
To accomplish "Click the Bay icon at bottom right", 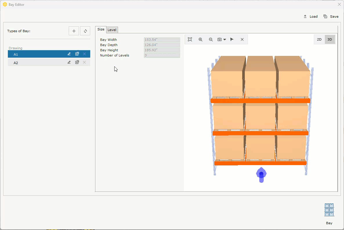I will coord(329,210).
